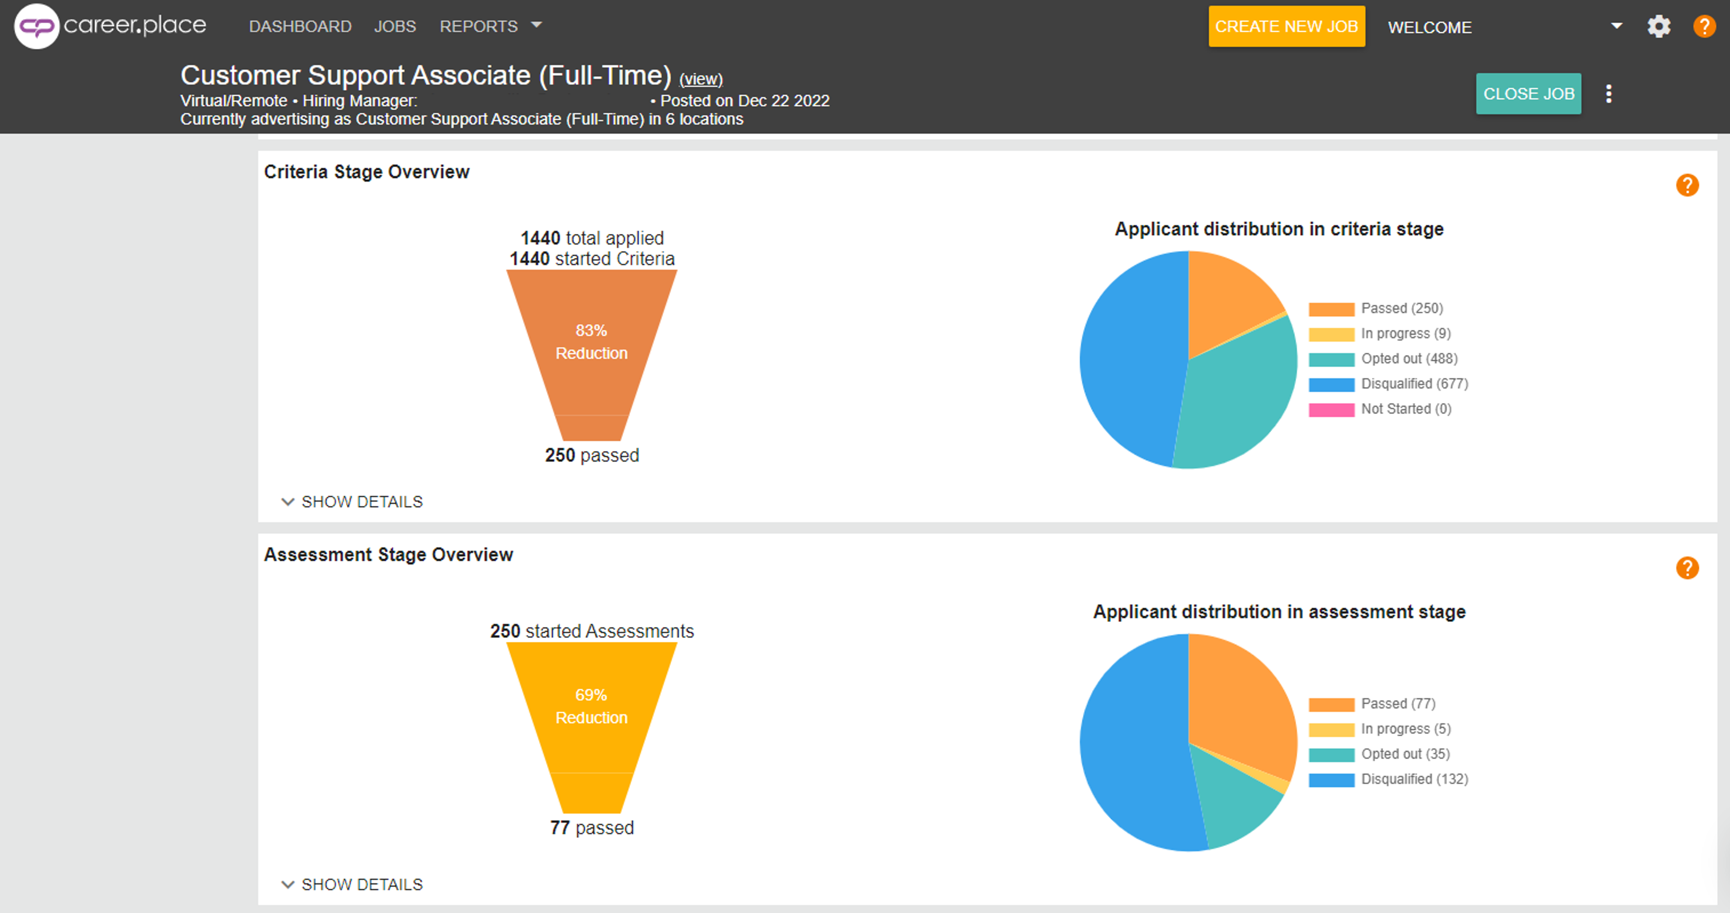Click the pink Not Started (0) swatch
The height and width of the screenshot is (913, 1730).
1331,410
